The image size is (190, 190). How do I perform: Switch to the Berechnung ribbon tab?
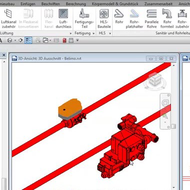tap(76, 3)
